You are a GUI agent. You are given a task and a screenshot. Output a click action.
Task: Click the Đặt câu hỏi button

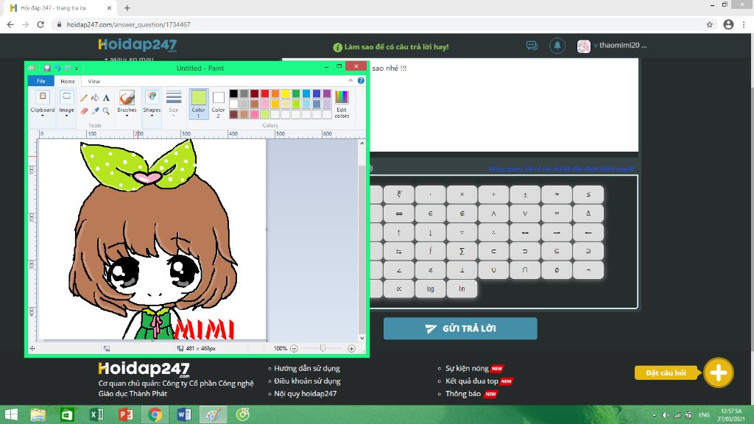(x=666, y=372)
